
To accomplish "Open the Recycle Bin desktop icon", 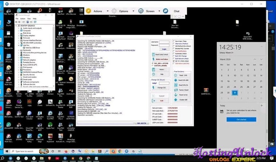I will pyautogui.click(x=8, y=46).
